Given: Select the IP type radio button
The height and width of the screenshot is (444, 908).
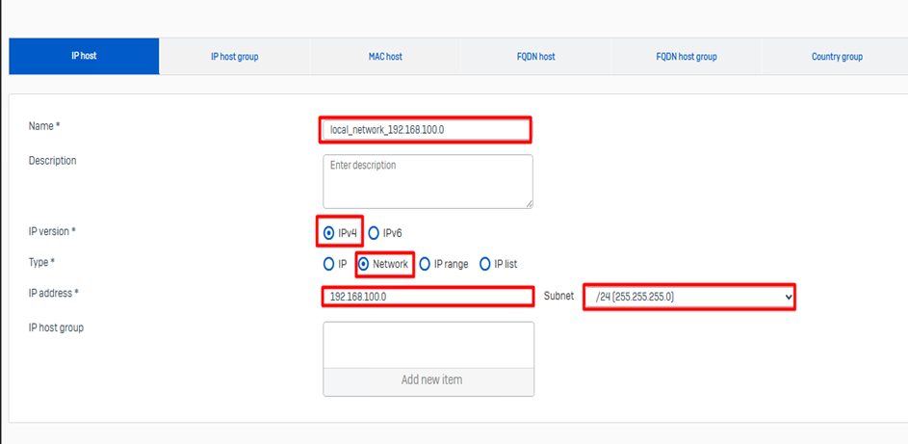Looking at the screenshot, I should coord(329,264).
